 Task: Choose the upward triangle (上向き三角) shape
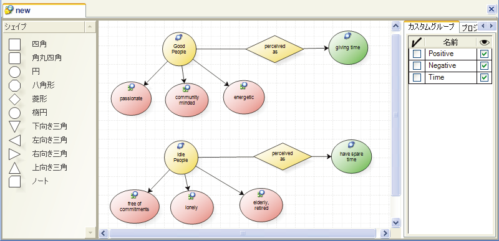pyautogui.click(x=14, y=168)
